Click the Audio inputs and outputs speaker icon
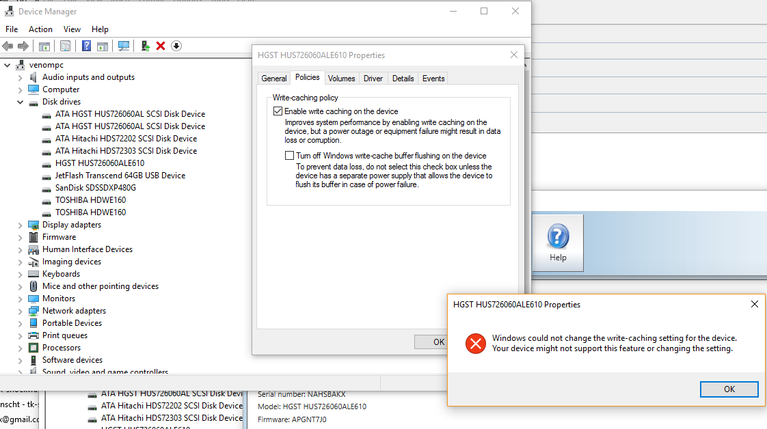767x429 pixels. pyautogui.click(x=33, y=77)
